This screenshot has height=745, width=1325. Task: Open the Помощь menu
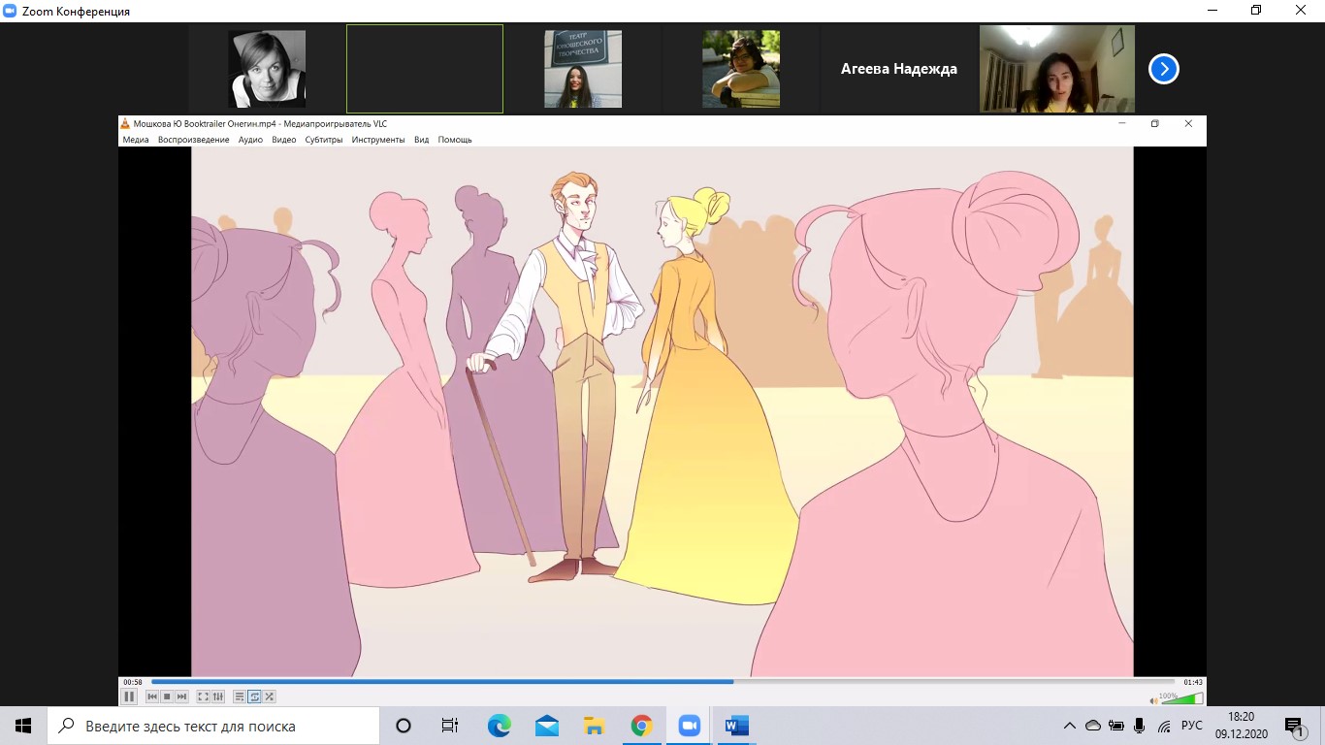[455, 140]
